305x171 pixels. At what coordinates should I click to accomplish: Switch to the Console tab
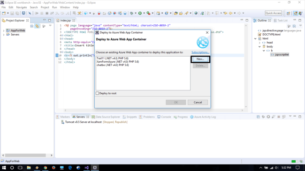[x=164, y=117]
